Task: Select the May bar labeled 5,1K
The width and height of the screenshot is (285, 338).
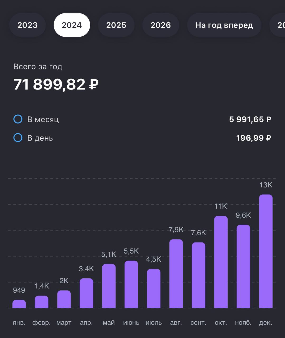Action: (x=109, y=286)
